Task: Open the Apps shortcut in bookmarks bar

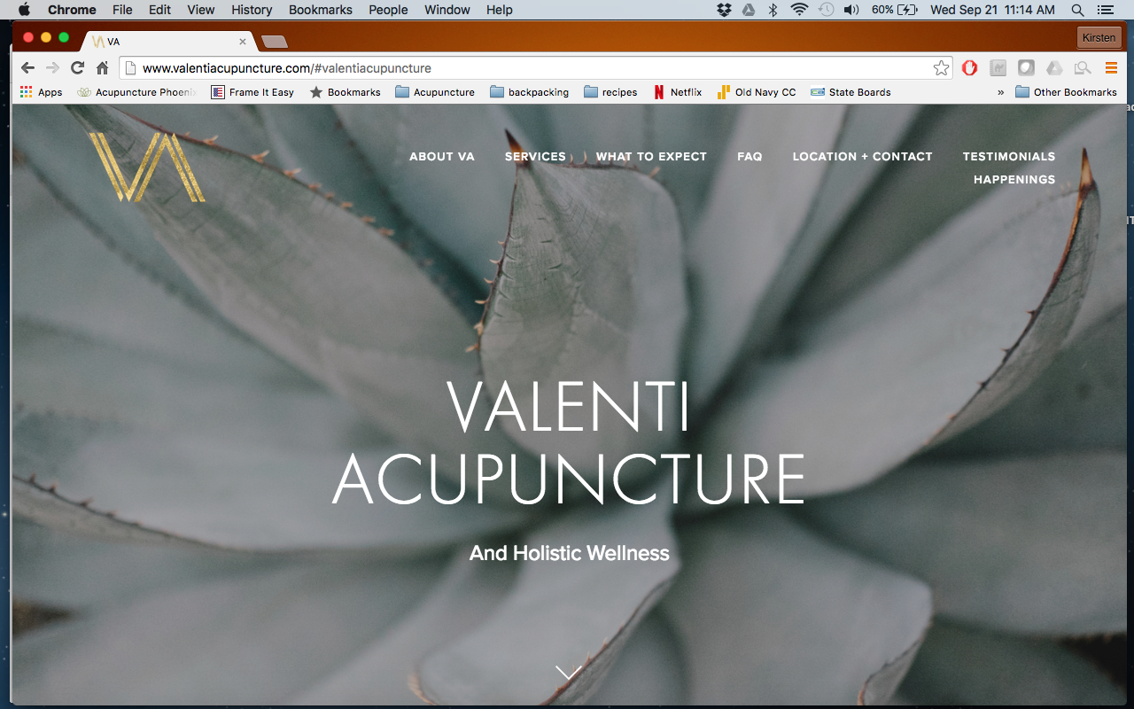Action: point(41,92)
